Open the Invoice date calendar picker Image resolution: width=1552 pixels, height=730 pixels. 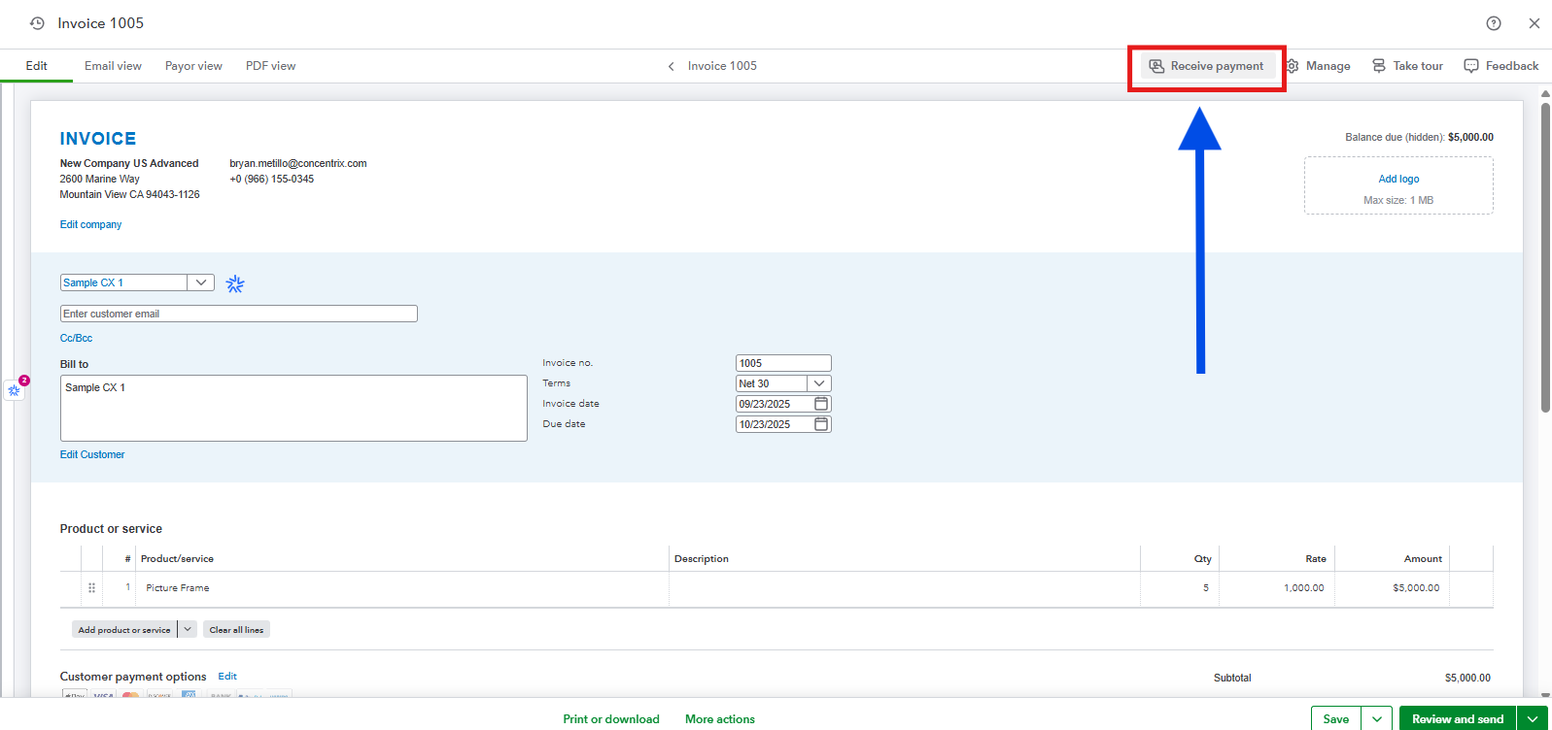[x=821, y=404]
